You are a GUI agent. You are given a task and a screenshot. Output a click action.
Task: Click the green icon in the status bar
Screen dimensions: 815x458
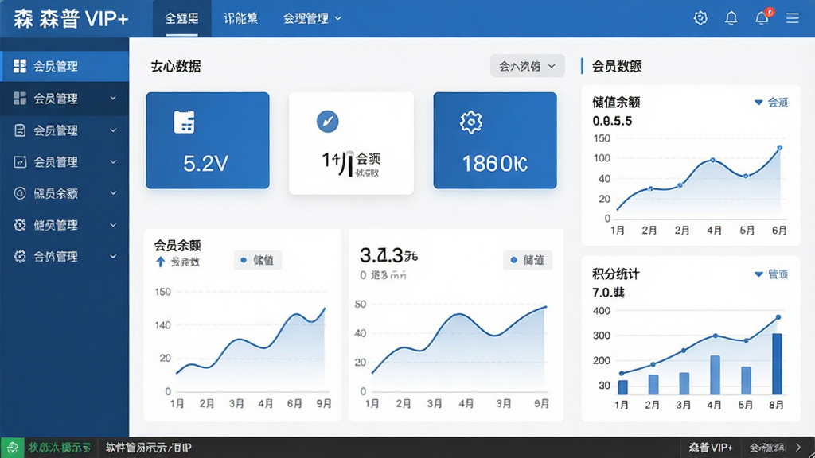pyautogui.click(x=12, y=447)
